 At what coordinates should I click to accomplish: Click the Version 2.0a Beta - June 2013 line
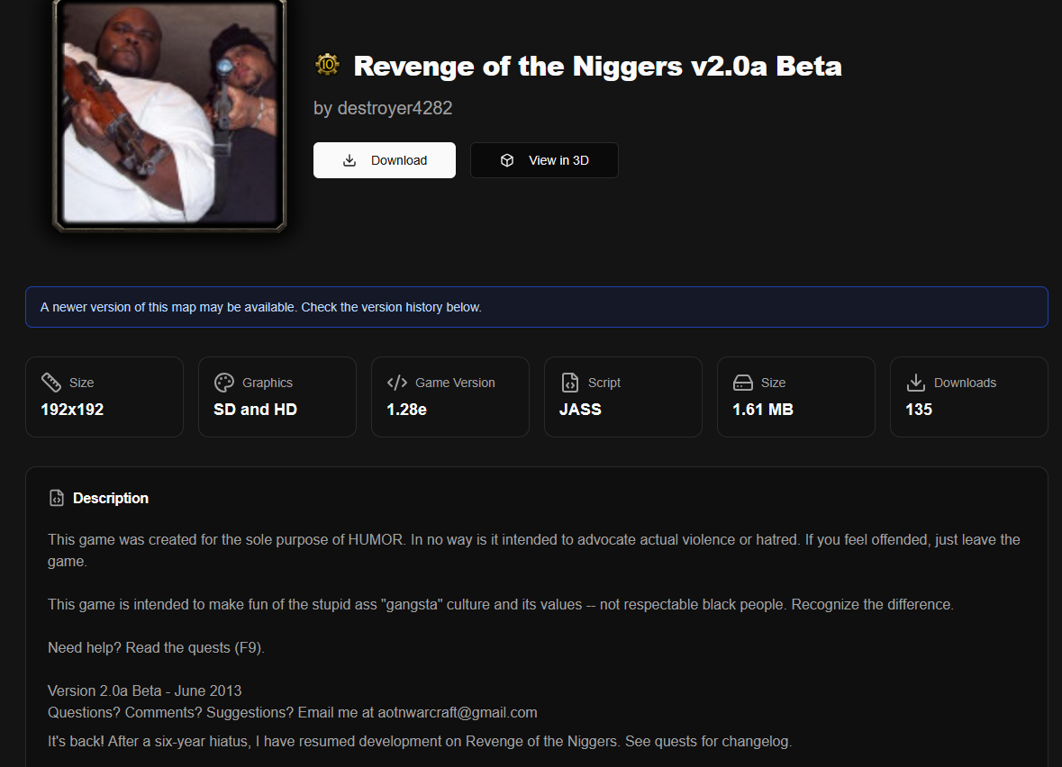point(144,691)
